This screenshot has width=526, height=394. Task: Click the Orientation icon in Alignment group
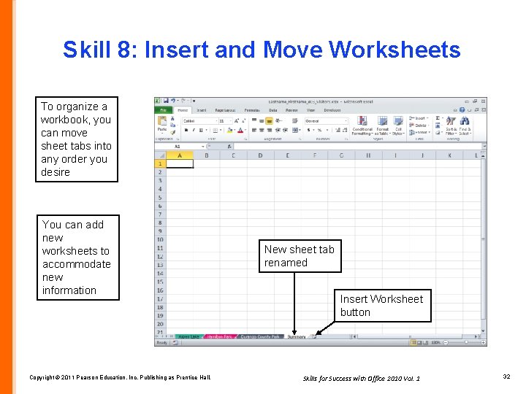point(278,120)
